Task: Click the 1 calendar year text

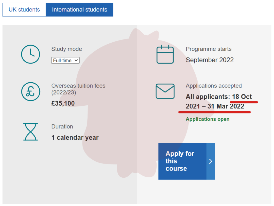Action: (75, 138)
